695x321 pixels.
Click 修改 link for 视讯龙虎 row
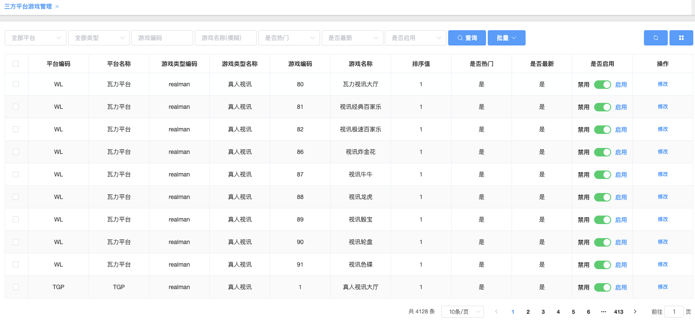(663, 197)
